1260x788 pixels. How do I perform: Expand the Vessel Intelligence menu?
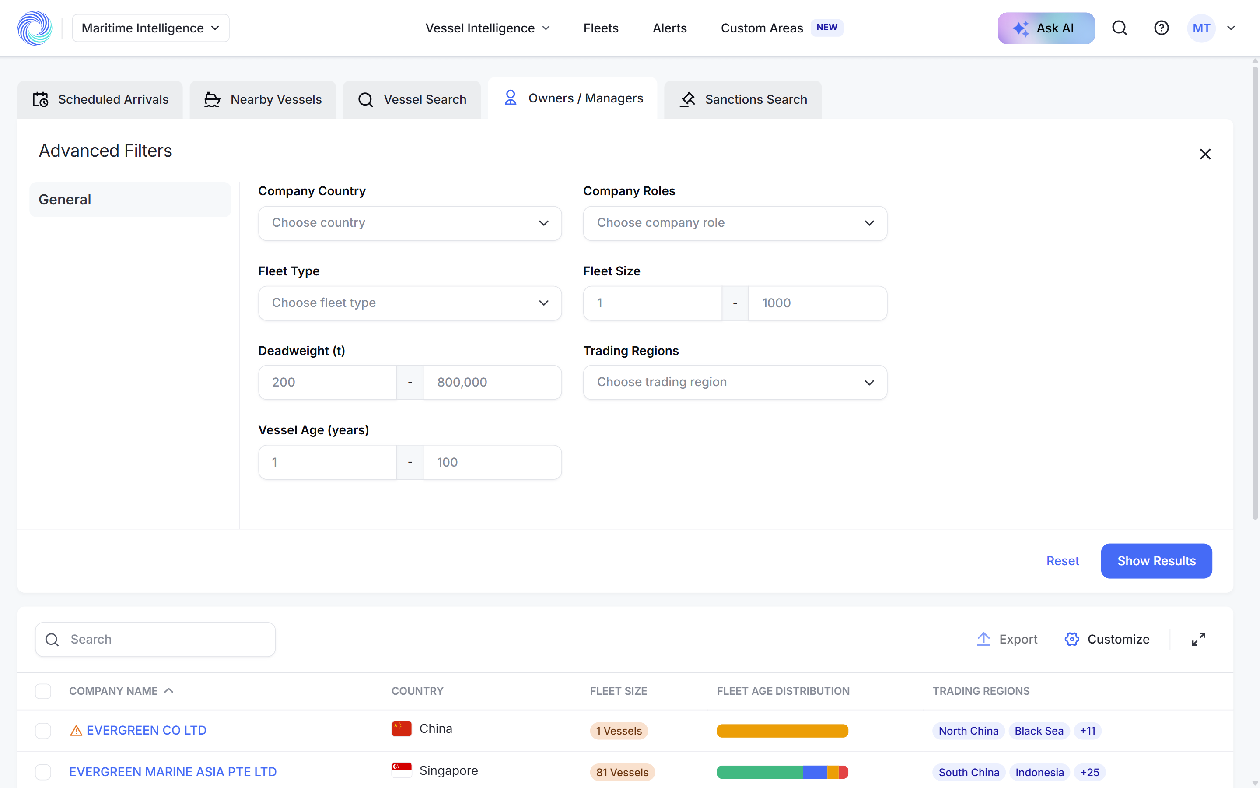coord(487,28)
